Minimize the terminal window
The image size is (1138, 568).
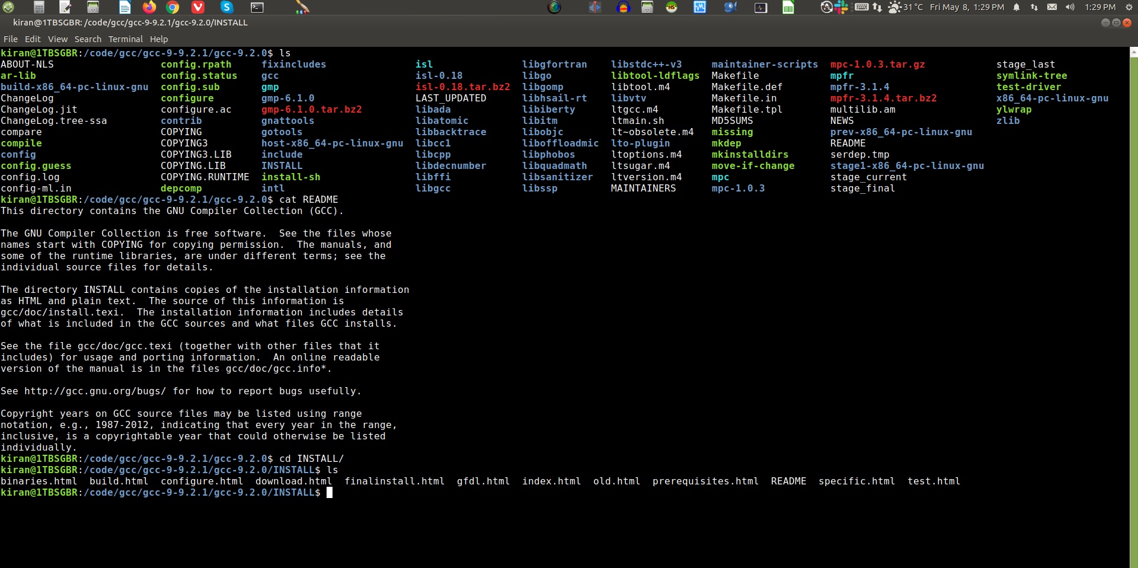(x=1105, y=23)
